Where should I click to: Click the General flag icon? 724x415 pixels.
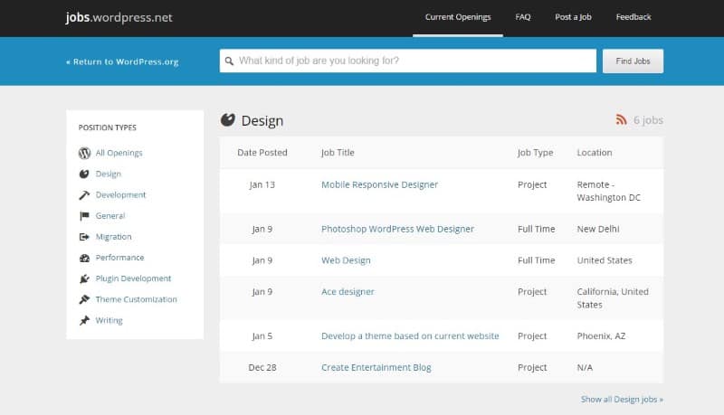[84, 216]
